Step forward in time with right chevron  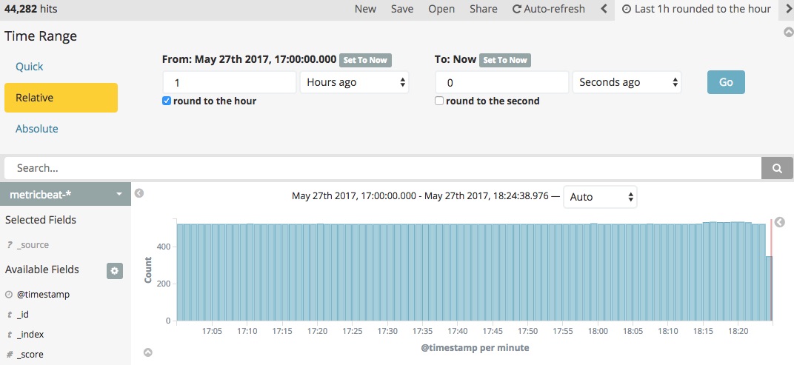coord(789,9)
